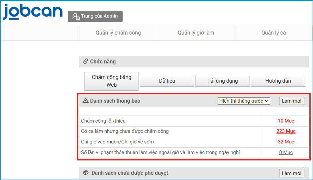Refresh notifications list with Làm mới
Viewport: 313px width, 180px height.
pyautogui.click(x=291, y=101)
